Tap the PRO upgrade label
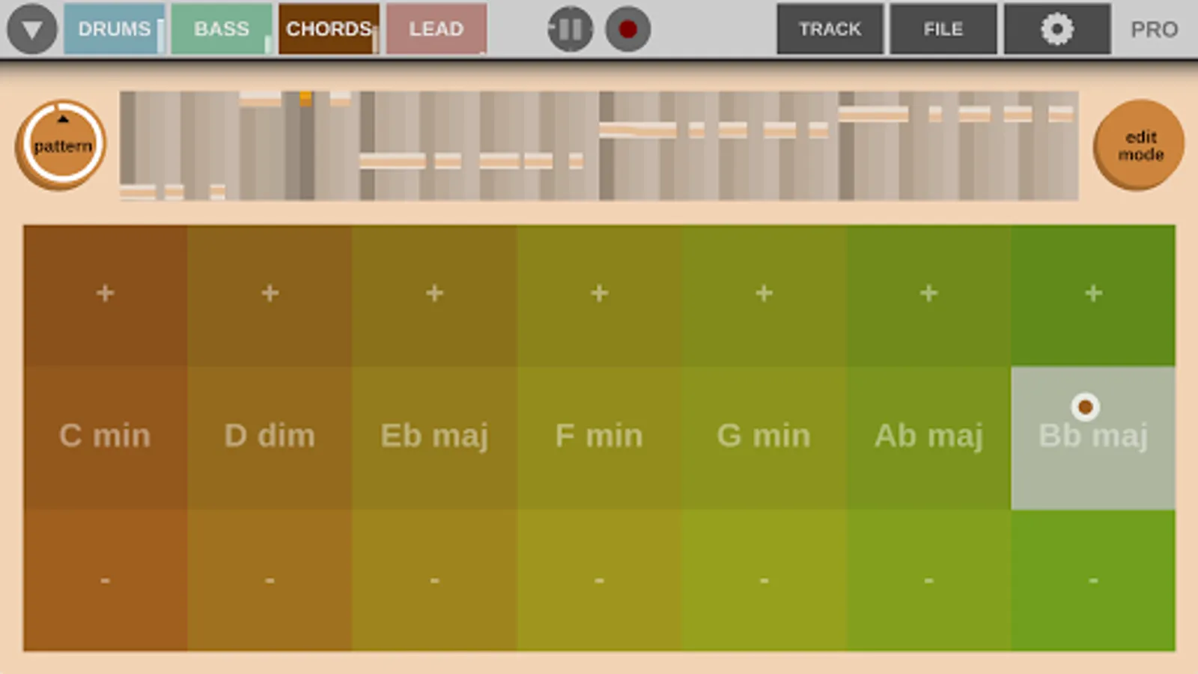The image size is (1198, 674). [1154, 30]
